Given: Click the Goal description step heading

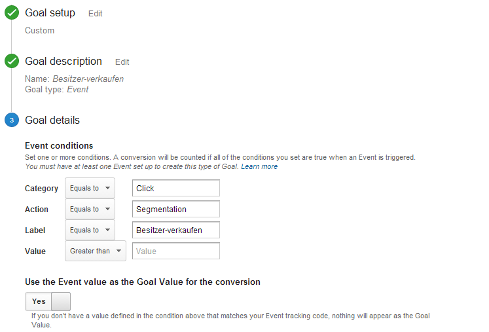Looking at the screenshot, I should 63,62.
